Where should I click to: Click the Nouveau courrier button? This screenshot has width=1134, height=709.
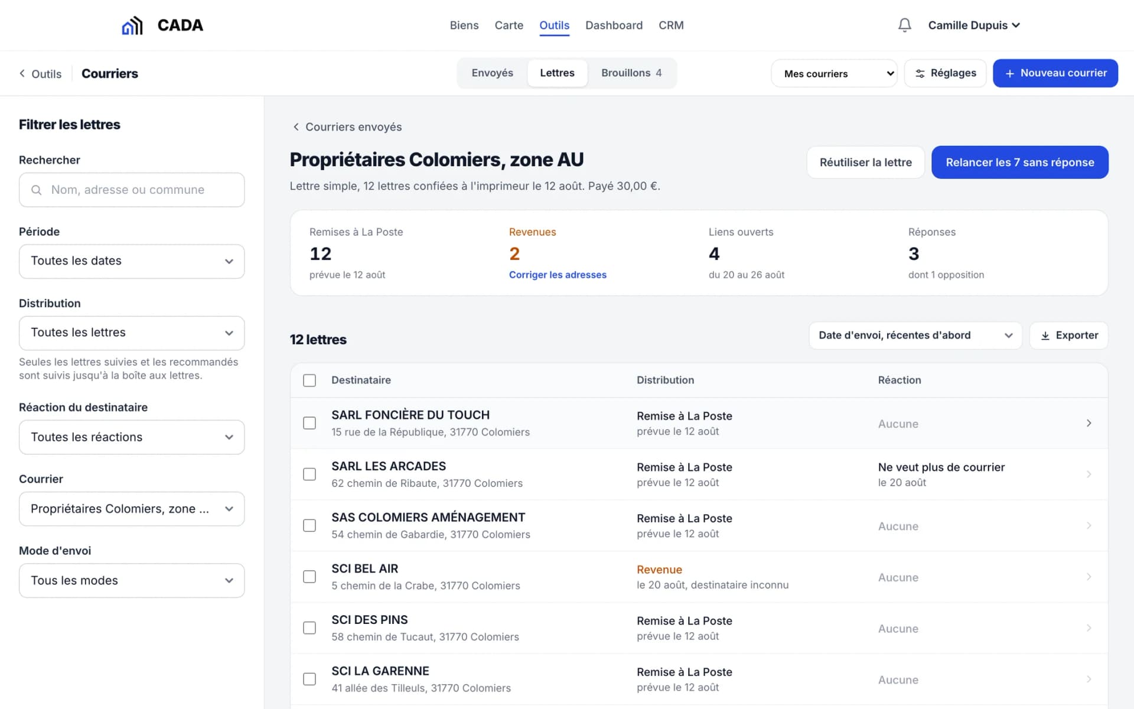(1055, 73)
